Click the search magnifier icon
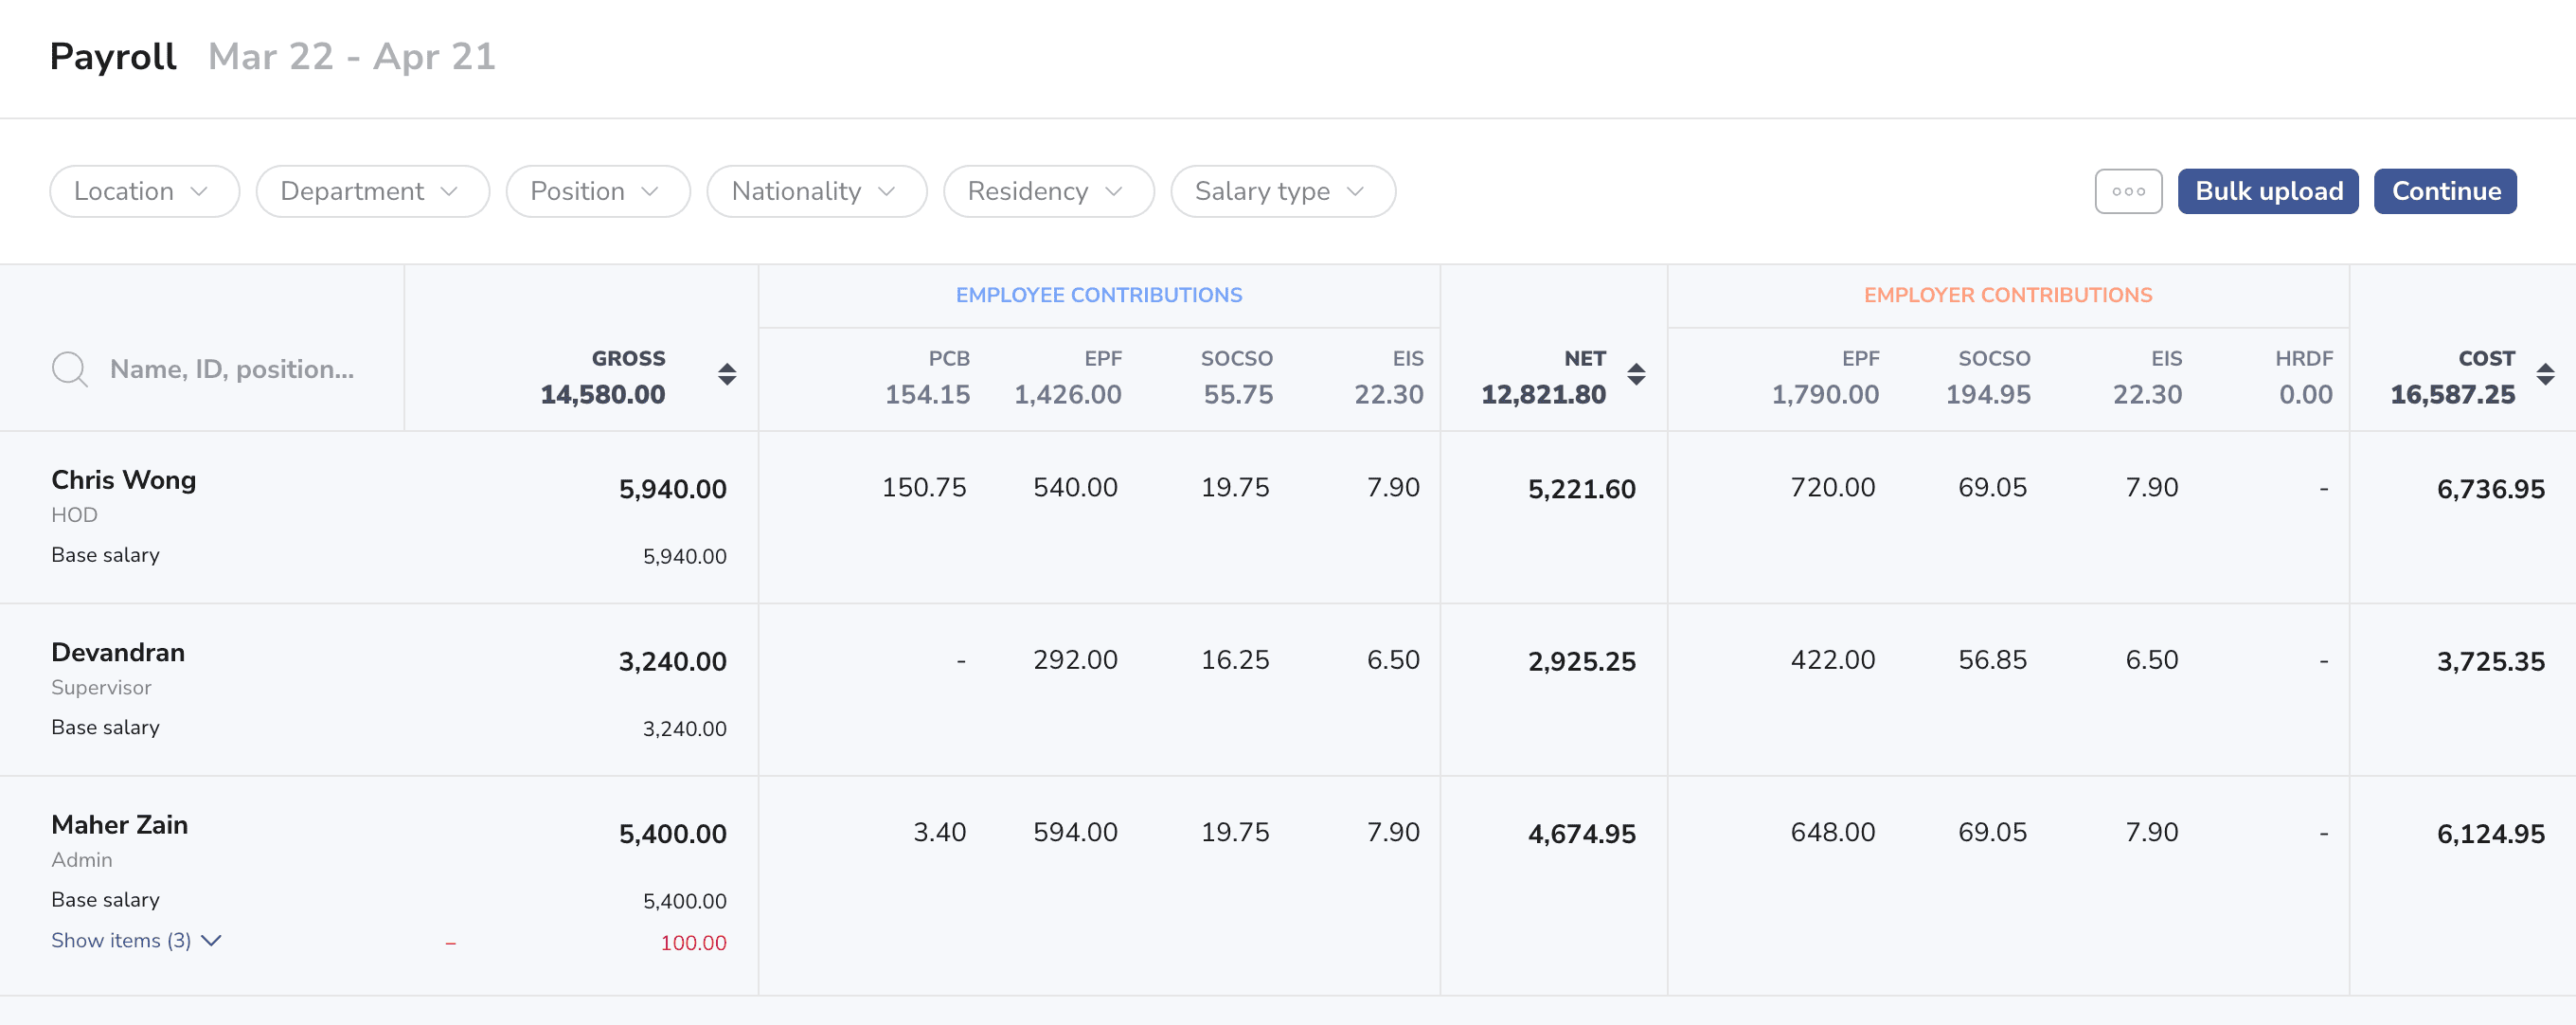Screen dimensions: 2576x1025 69,369
